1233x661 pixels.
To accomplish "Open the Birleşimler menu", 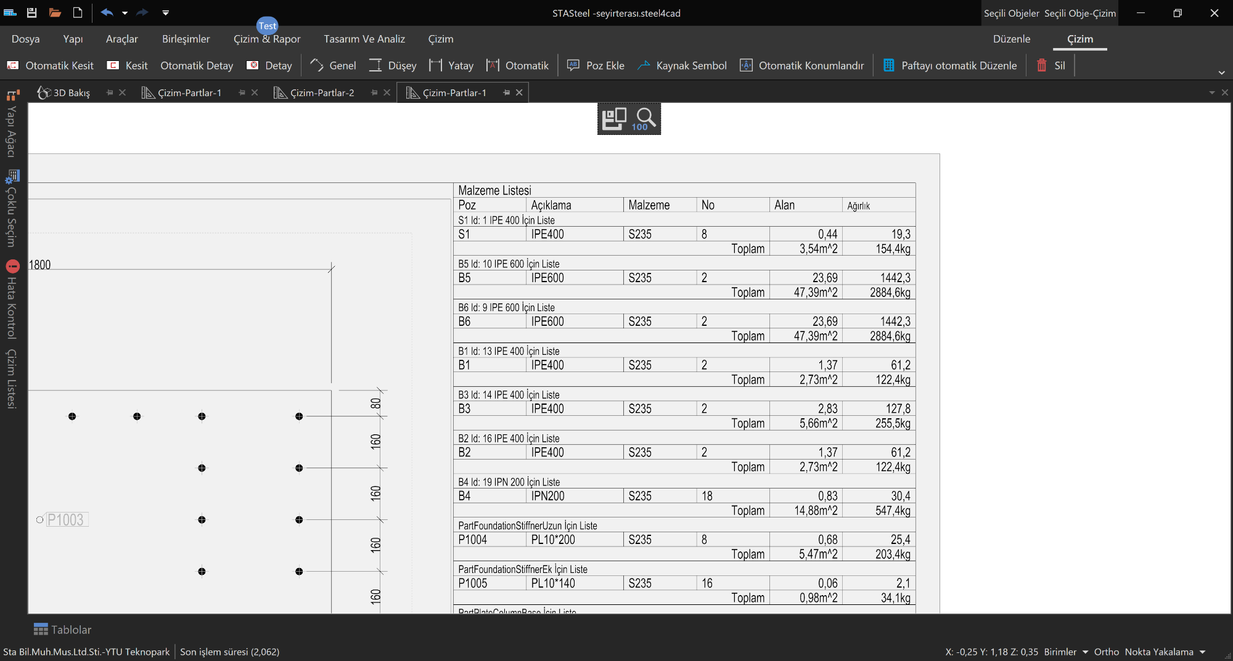I will pos(186,39).
